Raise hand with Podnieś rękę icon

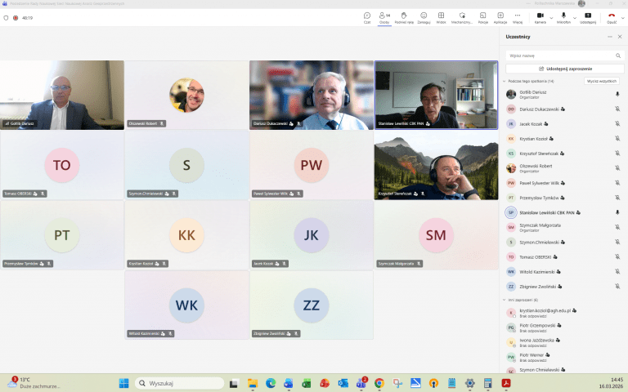click(x=404, y=18)
